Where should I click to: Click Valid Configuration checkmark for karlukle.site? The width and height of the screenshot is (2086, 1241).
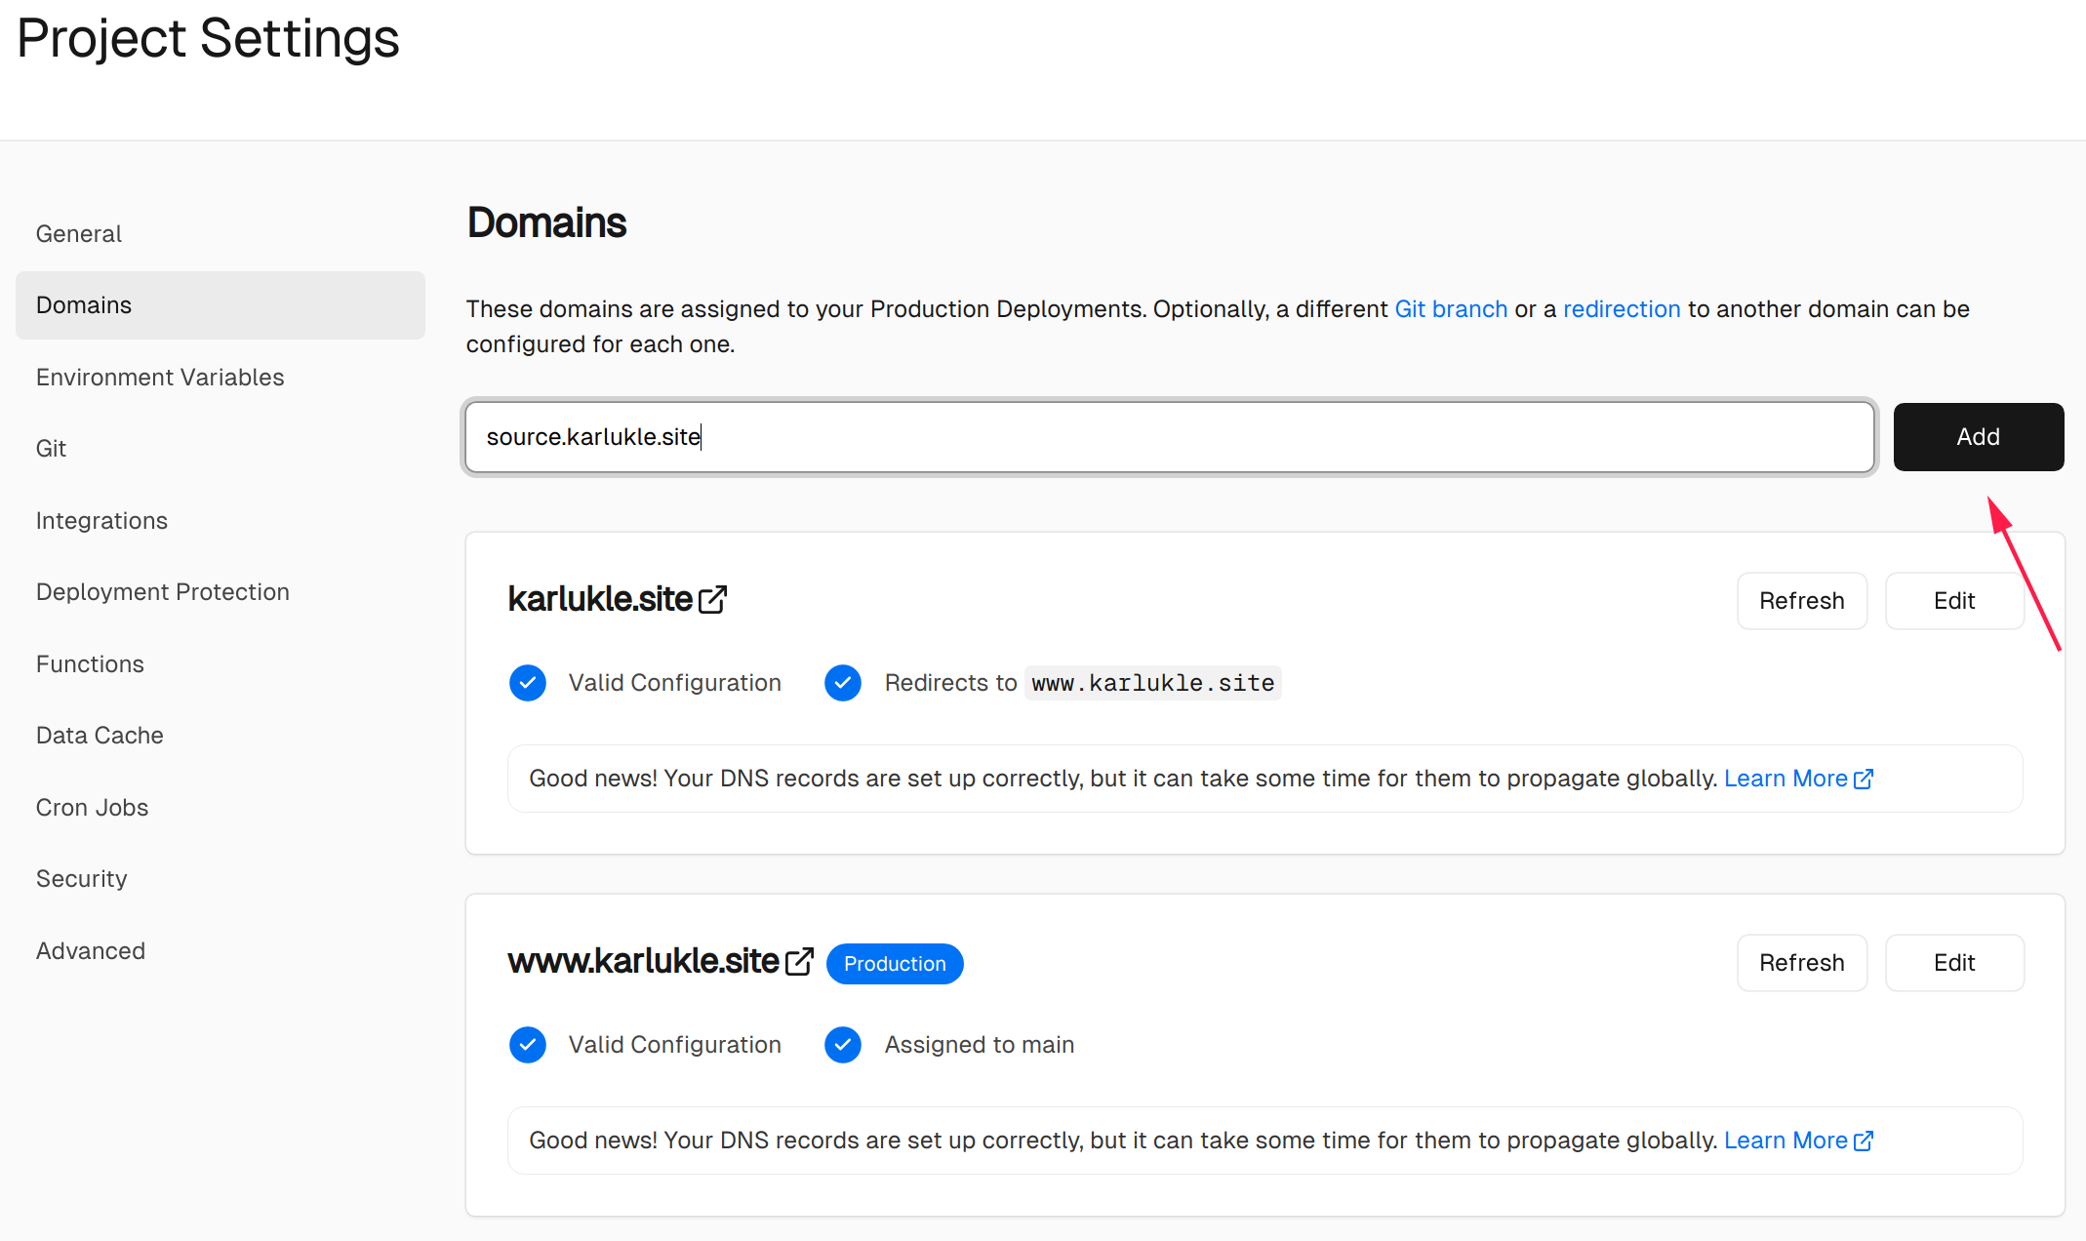pyautogui.click(x=528, y=683)
